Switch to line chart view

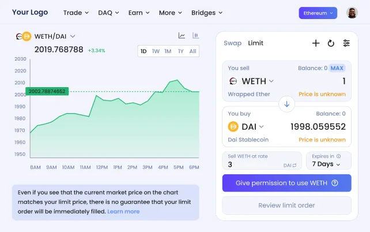tap(182, 36)
